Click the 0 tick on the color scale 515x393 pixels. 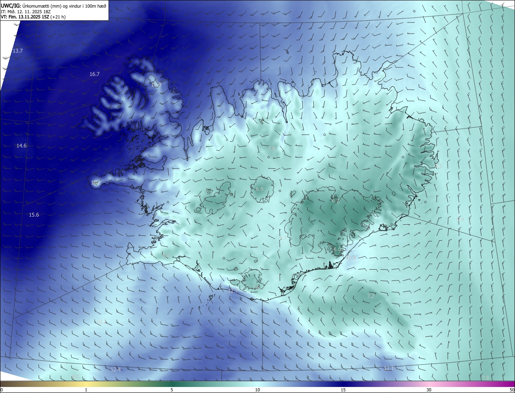pos(2,390)
